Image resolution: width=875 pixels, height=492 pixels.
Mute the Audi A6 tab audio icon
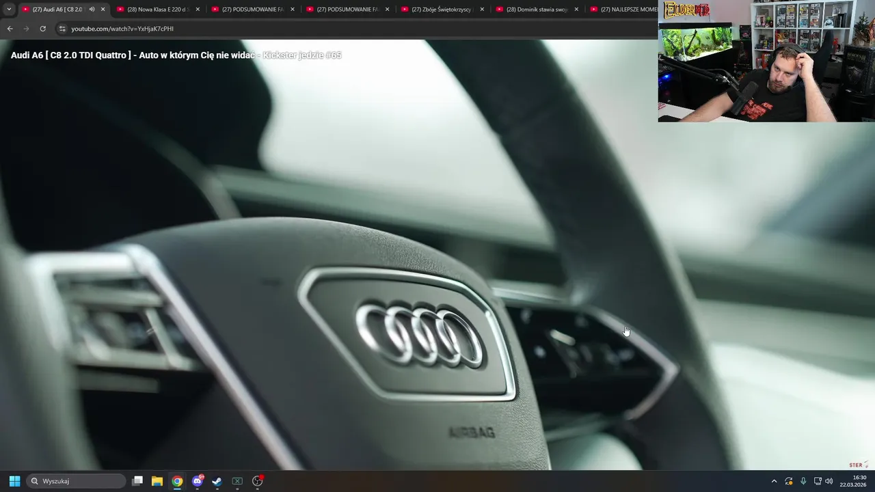click(92, 10)
